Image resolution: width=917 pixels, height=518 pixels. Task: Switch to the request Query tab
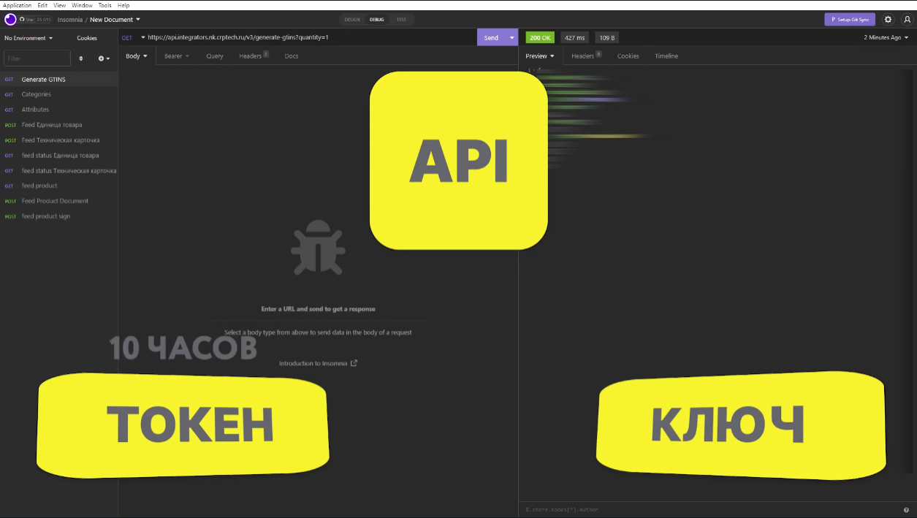tap(215, 56)
